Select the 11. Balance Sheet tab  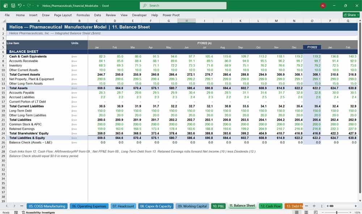point(242,206)
